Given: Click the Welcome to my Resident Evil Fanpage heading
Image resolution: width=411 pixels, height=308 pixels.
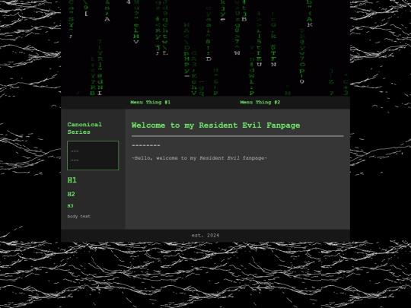Looking at the screenshot, I should [215, 125].
